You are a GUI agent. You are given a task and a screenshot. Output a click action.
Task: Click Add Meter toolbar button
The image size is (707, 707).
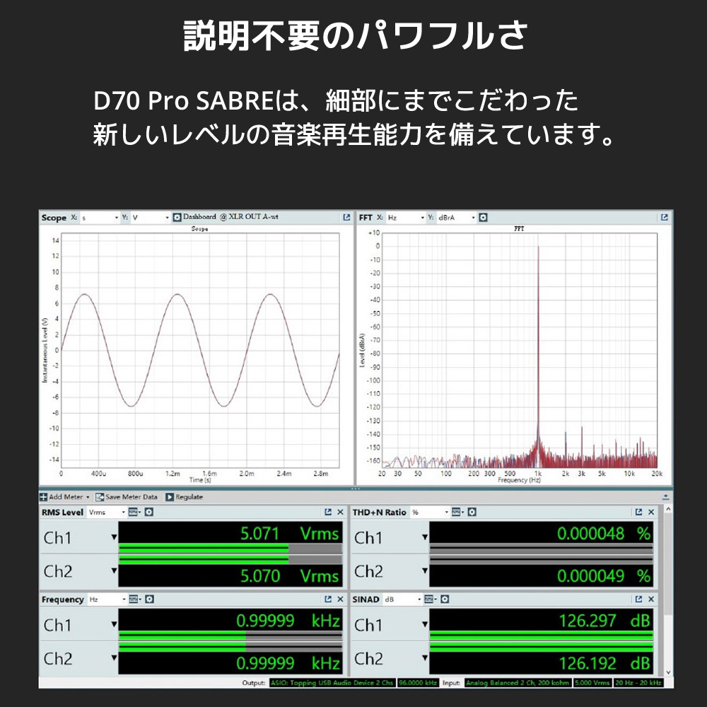click(64, 497)
